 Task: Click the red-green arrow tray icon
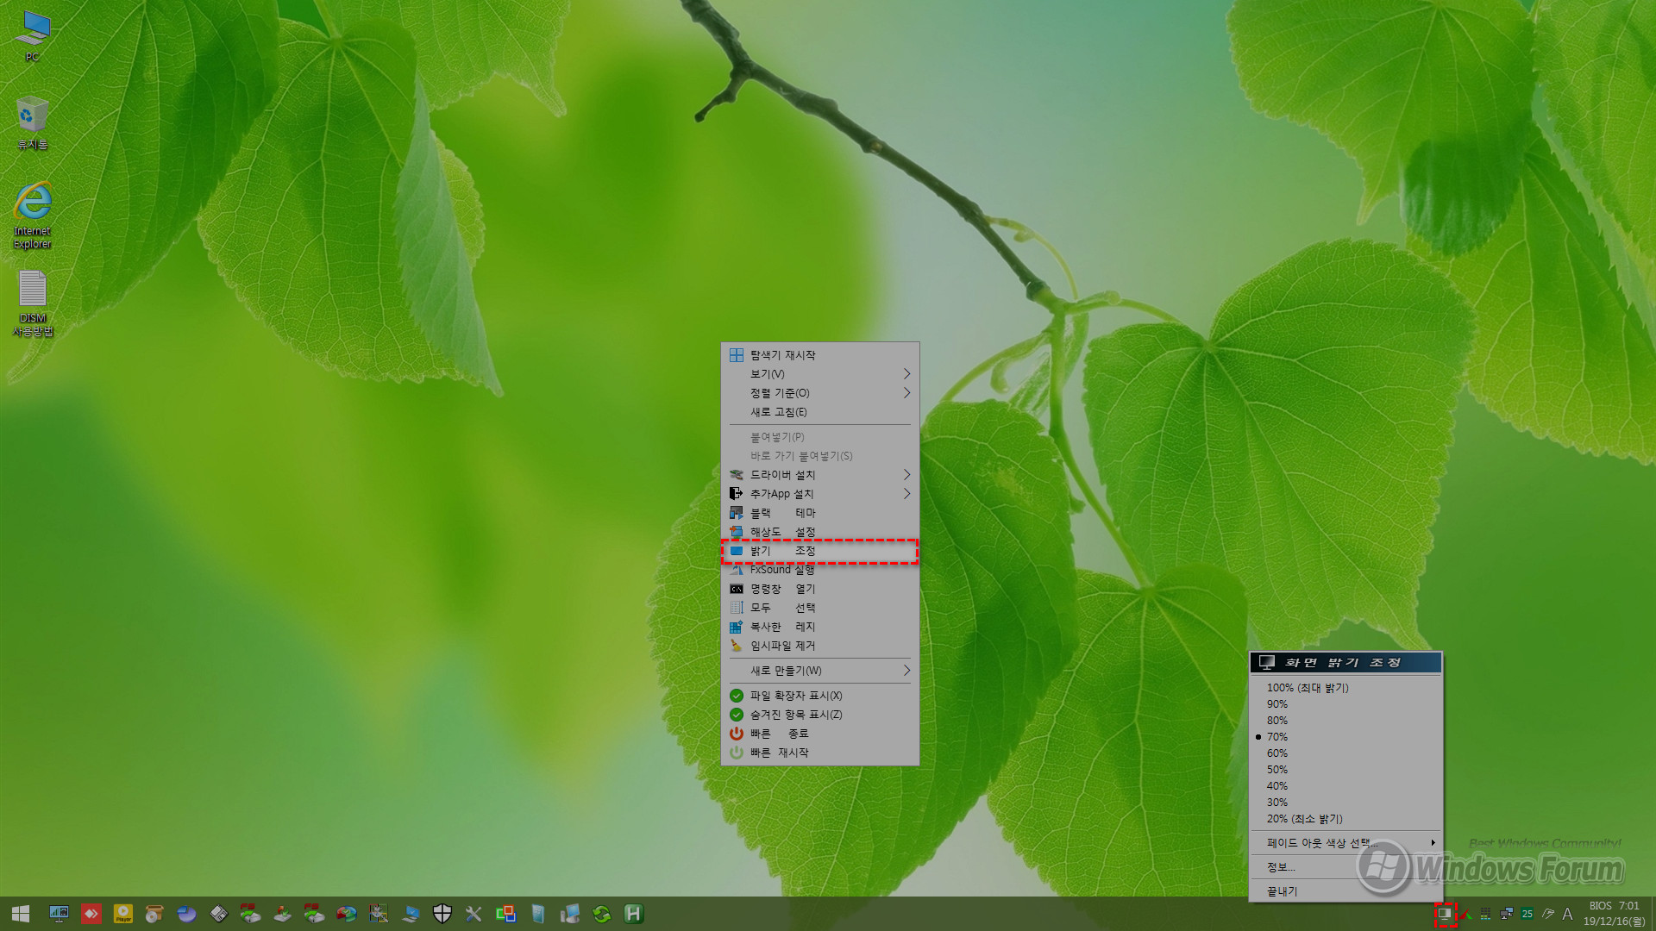click(x=1465, y=914)
